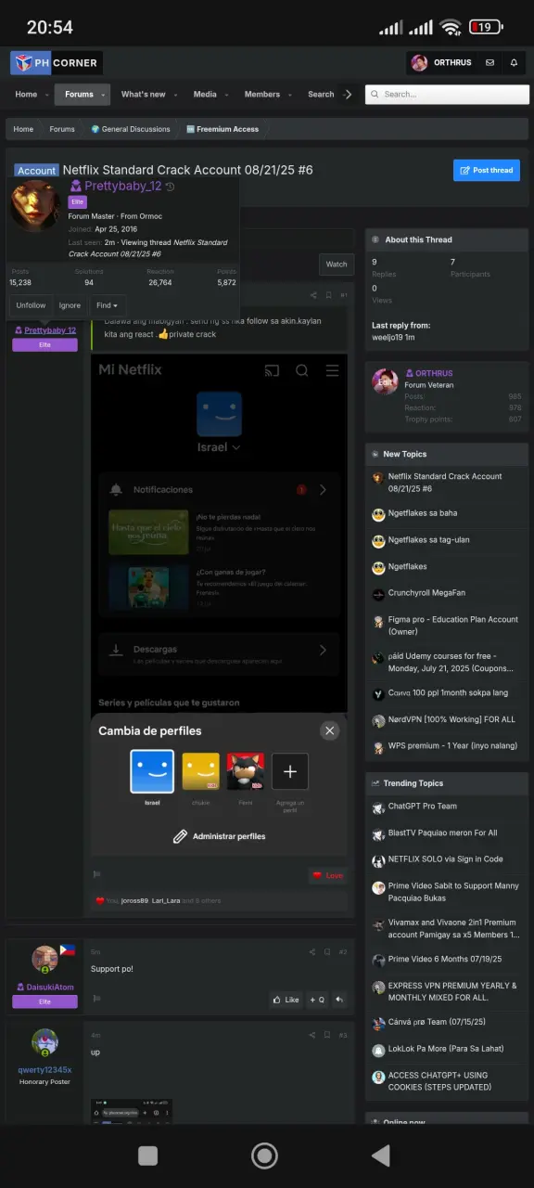Screen dimensions: 534x1188
Task: Expand the Media dropdown arrow
Action: [x=227, y=95]
